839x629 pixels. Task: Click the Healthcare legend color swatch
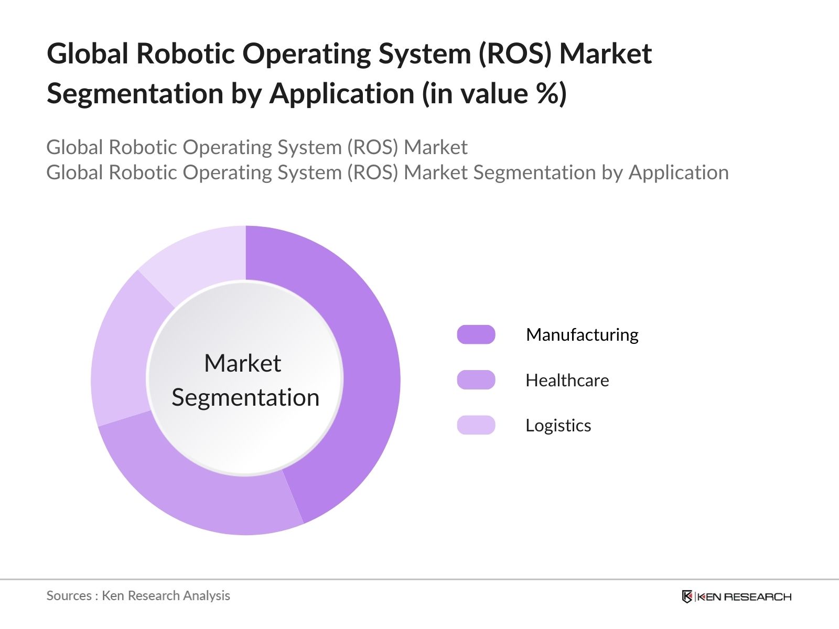coord(476,380)
